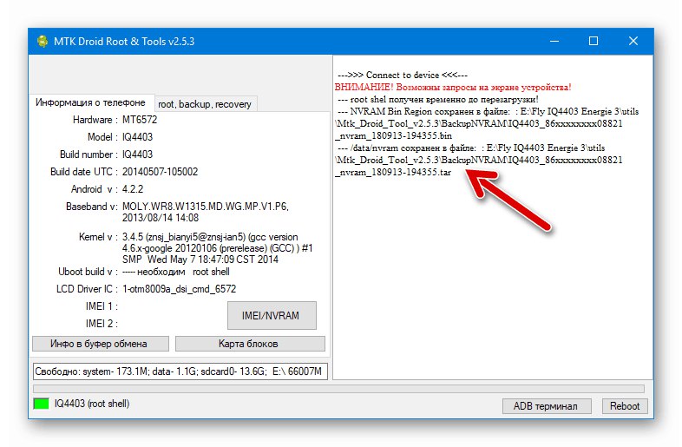Click LCD Driver IC value 1-otm8009a_dsi_cmd_6572

179,289
